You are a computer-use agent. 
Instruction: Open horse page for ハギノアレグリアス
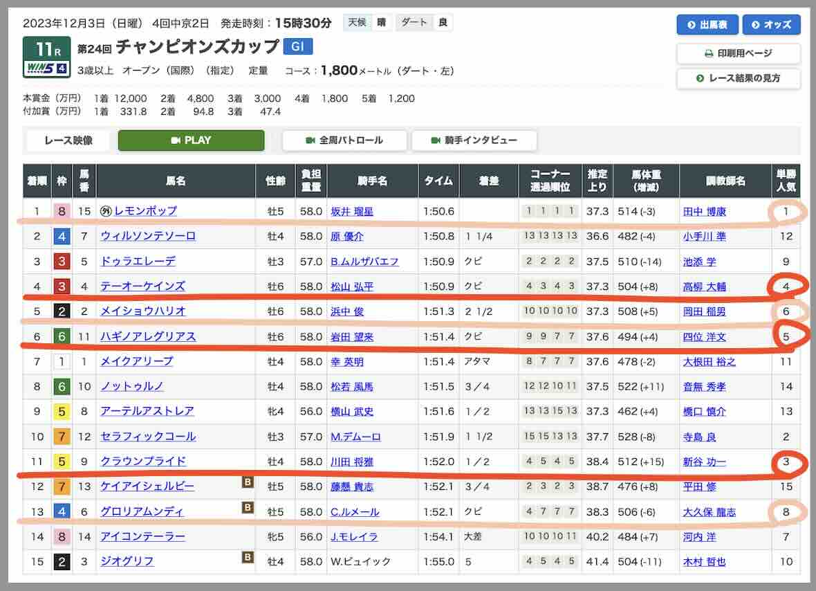tap(148, 336)
